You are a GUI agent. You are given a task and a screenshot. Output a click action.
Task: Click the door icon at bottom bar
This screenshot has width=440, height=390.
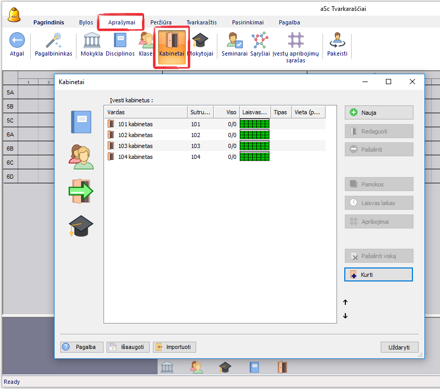point(282,367)
